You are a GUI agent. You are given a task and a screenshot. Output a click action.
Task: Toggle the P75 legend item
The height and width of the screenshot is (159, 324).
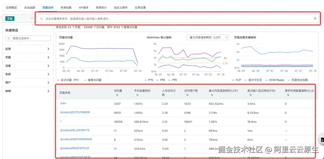tap(149, 80)
